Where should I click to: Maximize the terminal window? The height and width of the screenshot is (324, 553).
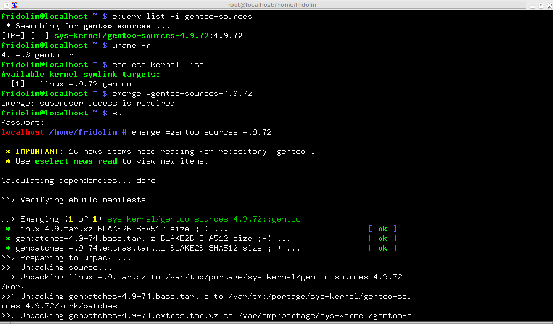click(541, 5)
